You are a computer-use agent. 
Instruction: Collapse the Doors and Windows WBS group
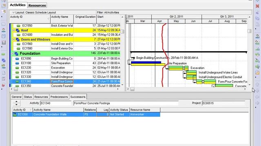click(x=14, y=39)
